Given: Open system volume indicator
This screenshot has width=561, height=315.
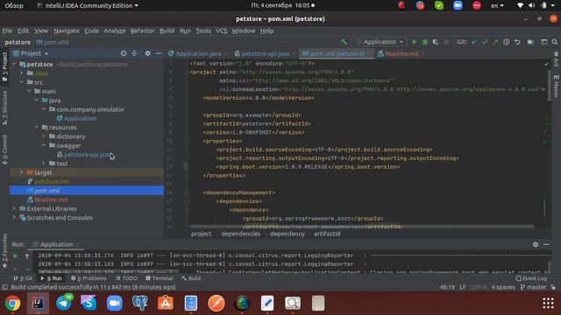Looking at the screenshot, I should (532, 5).
